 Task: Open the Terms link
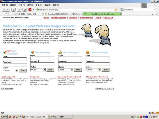pyautogui.click(x=98, y=18)
